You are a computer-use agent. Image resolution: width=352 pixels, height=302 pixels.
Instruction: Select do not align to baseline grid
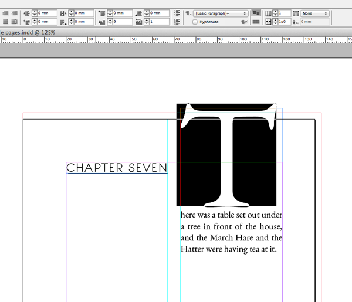click(x=256, y=13)
